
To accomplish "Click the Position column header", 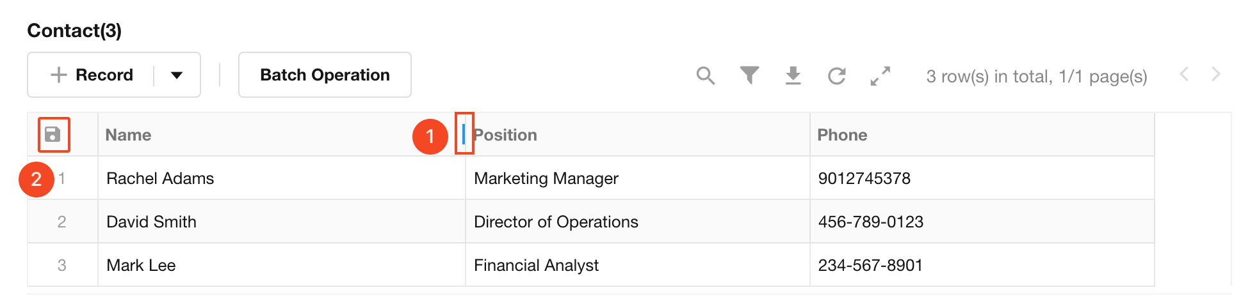I will pyautogui.click(x=506, y=135).
